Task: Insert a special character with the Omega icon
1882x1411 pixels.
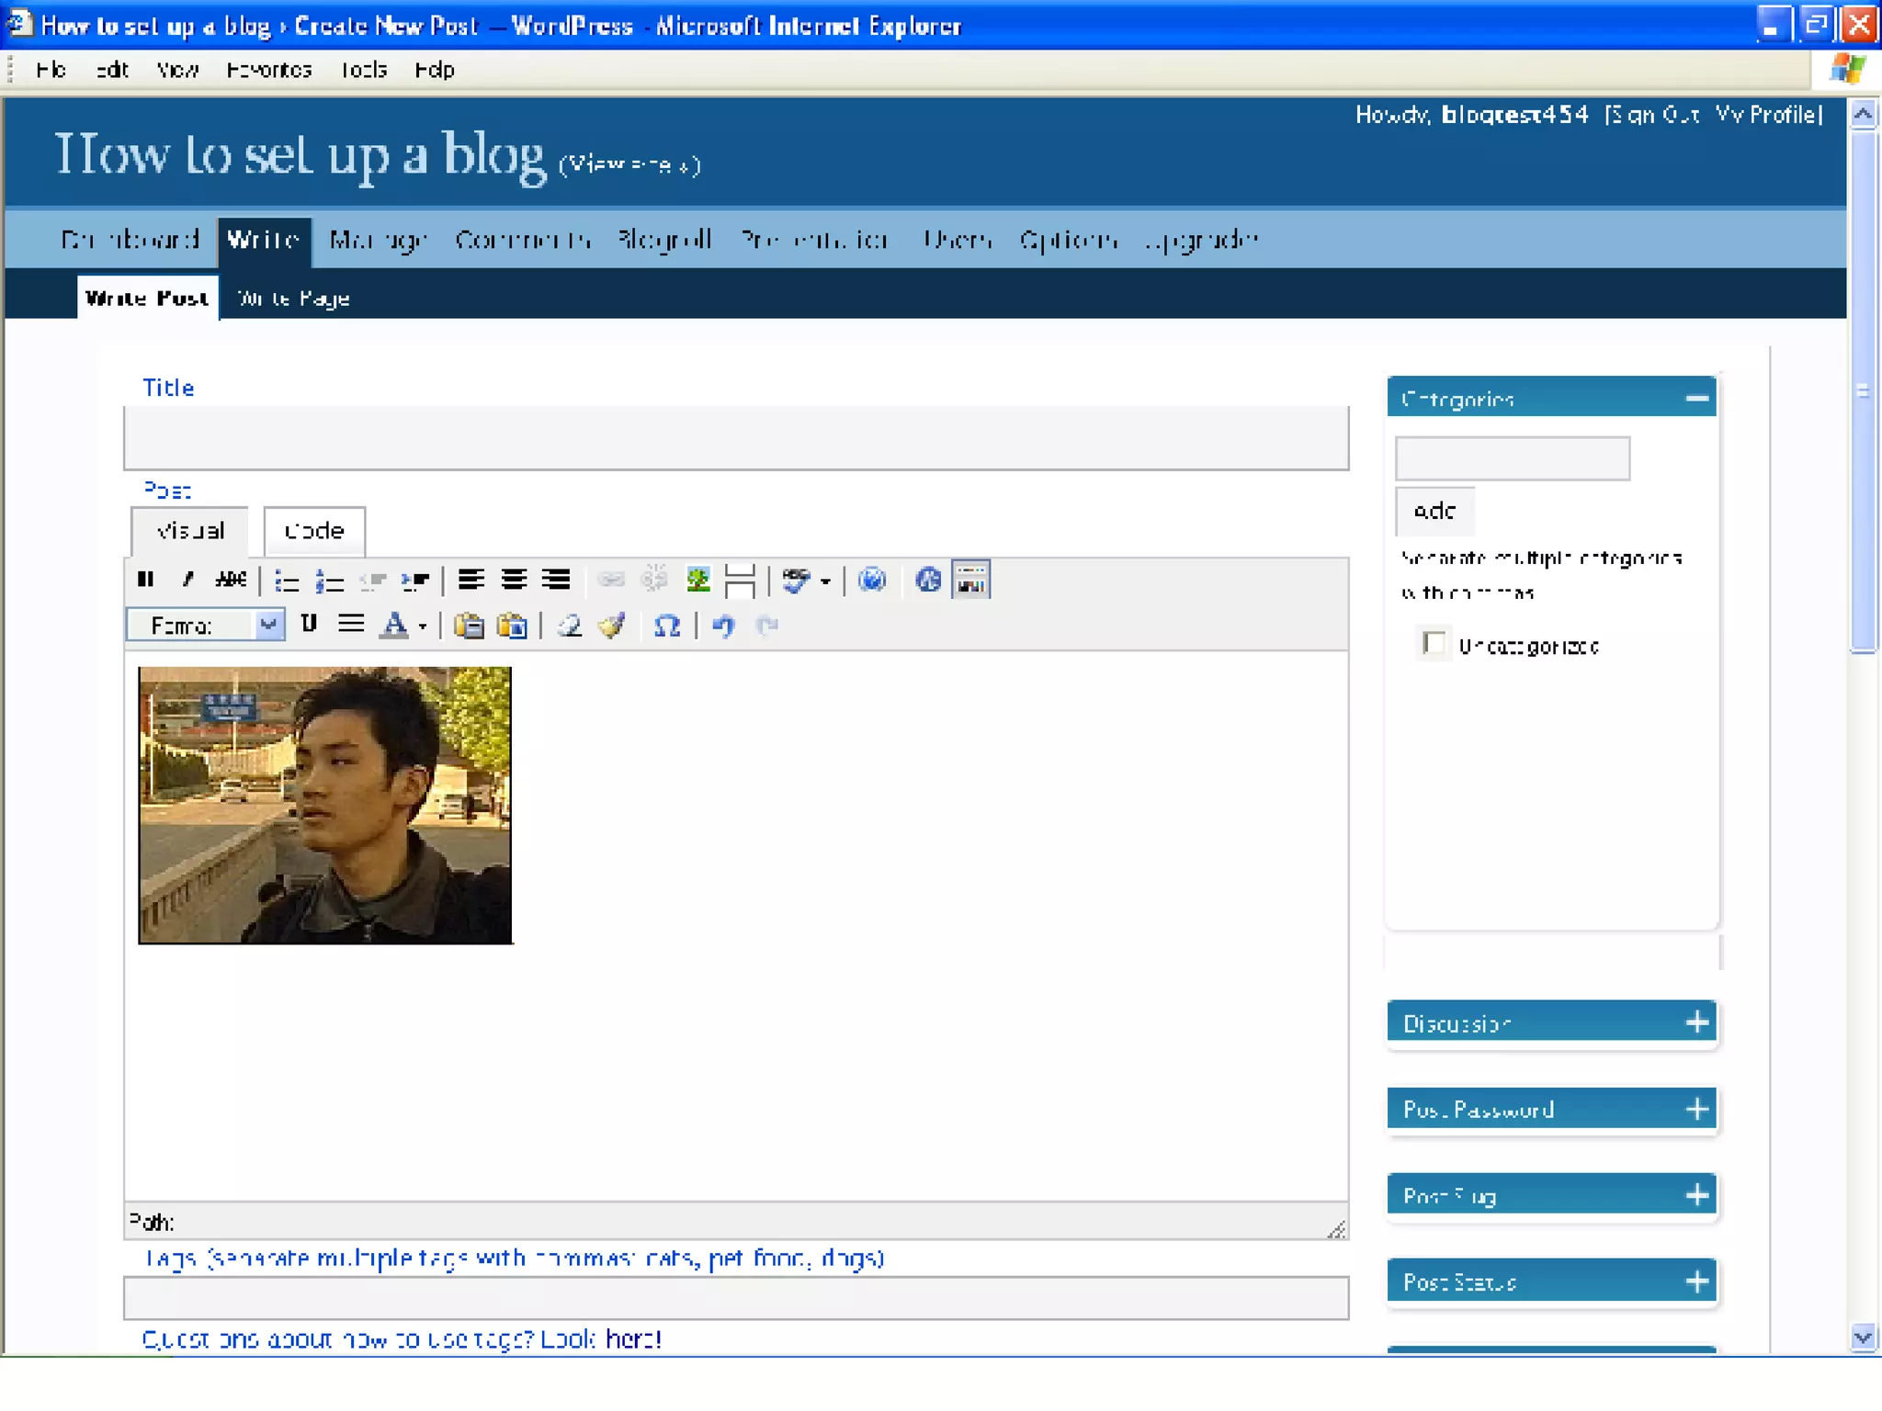Action: [x=666, y=626]
